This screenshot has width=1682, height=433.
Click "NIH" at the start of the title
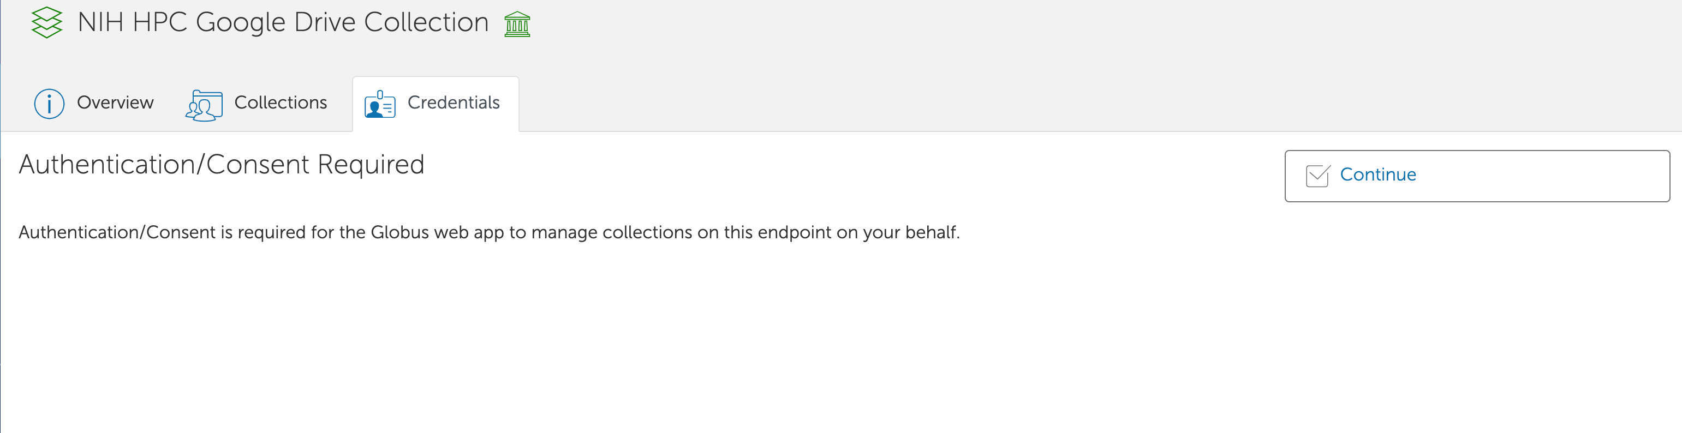point(100,23)
